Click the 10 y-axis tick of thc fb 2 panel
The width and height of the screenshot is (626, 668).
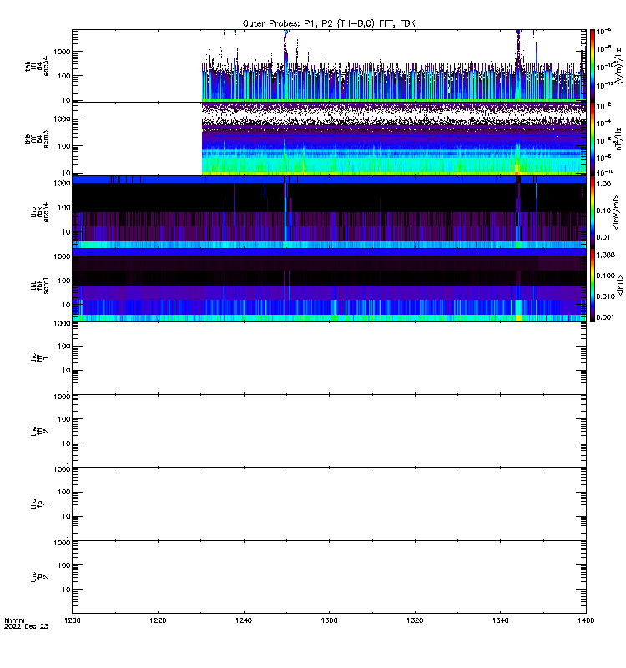point(66,590)
